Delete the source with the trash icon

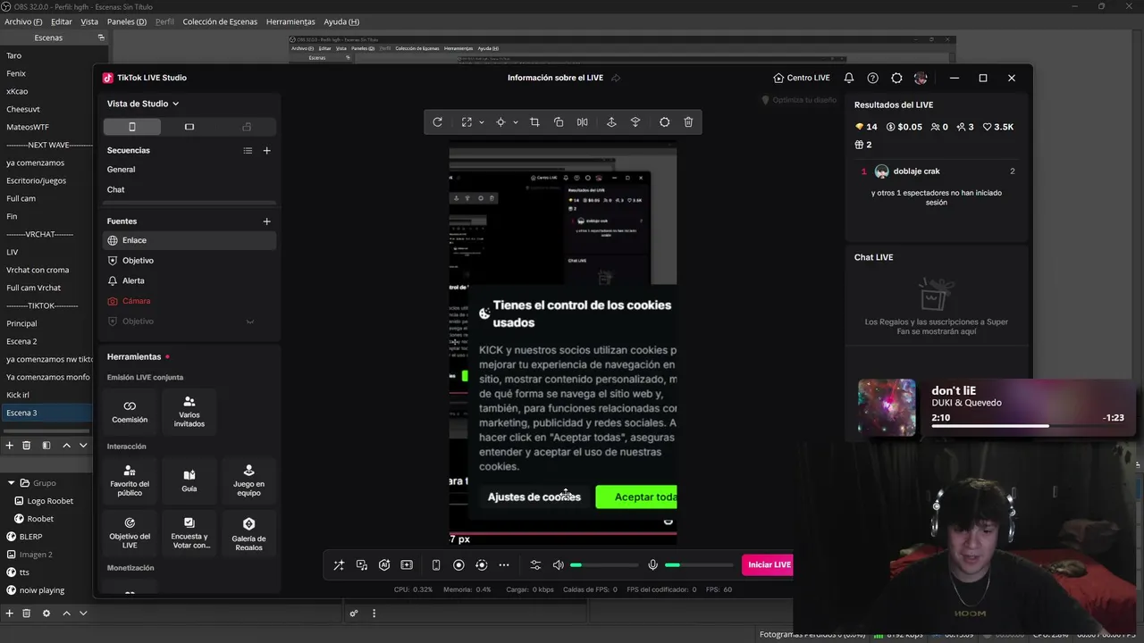click(688, 122)
